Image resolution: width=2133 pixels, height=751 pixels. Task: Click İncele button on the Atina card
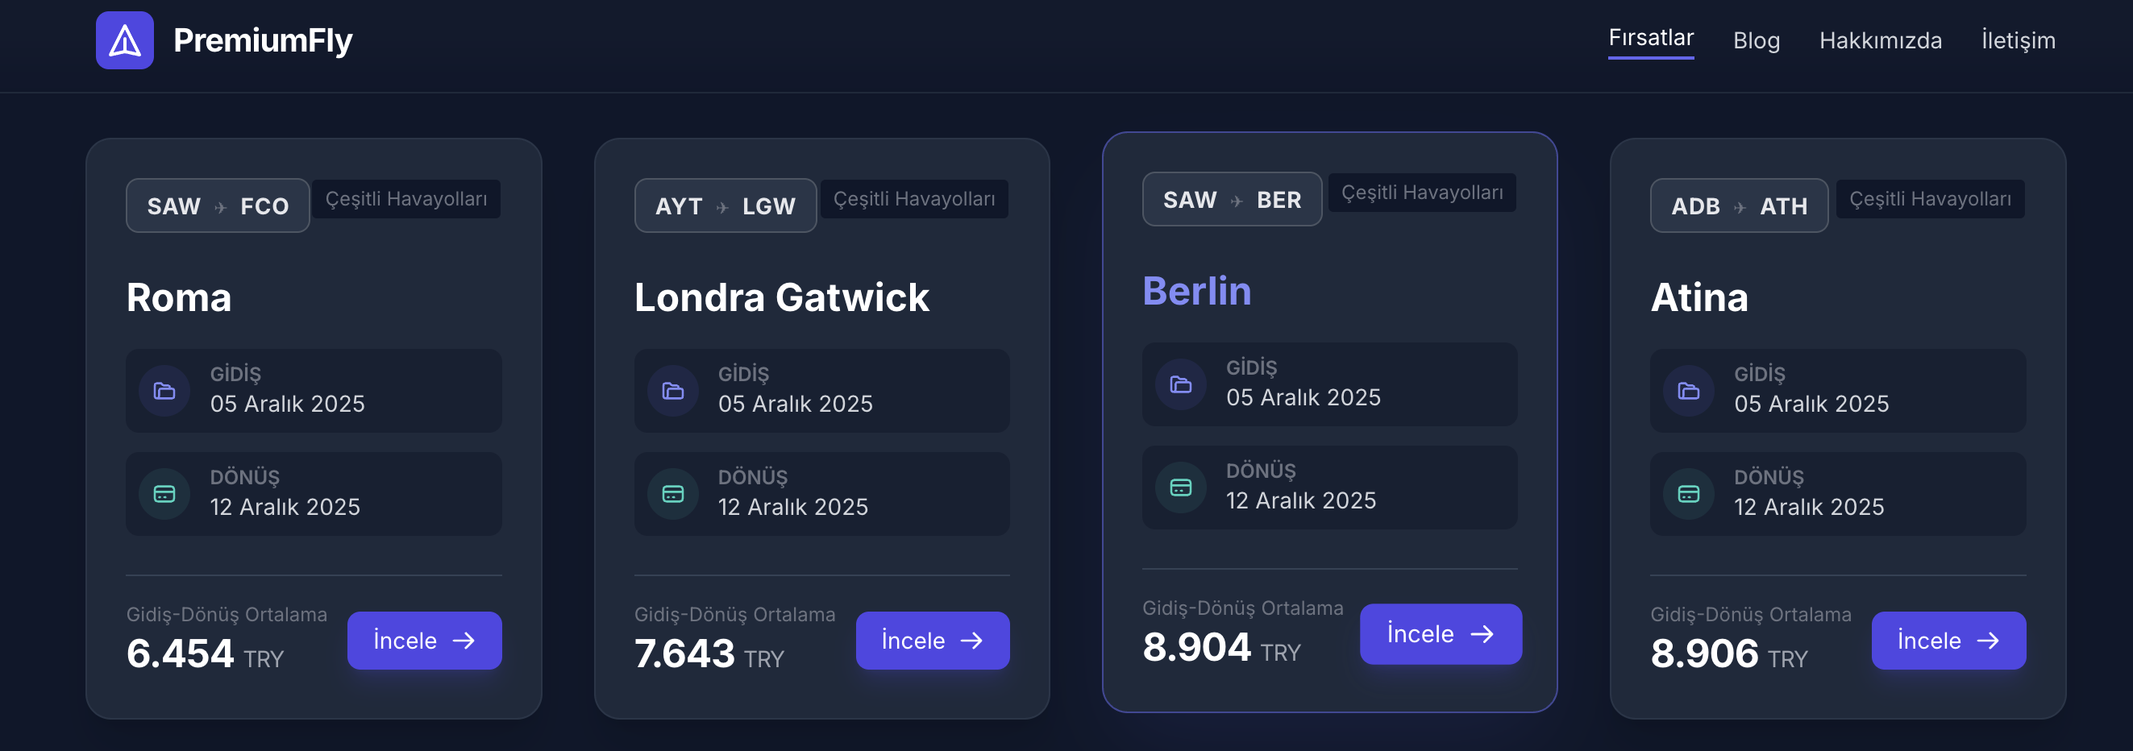point(1948,640)
